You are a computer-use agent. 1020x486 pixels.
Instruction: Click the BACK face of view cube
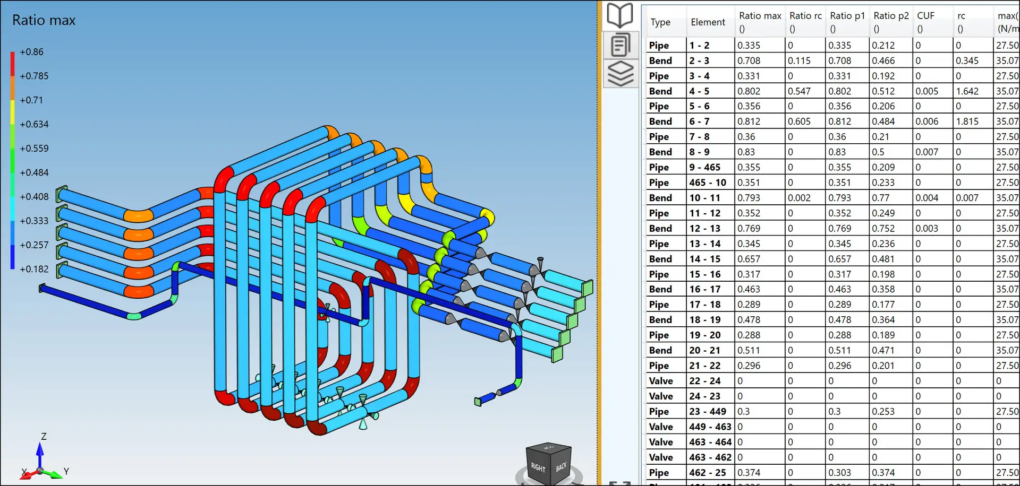(561, 467)
